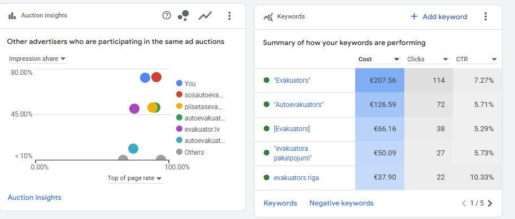Click €66.16 cost cell

tap(379, 129)
